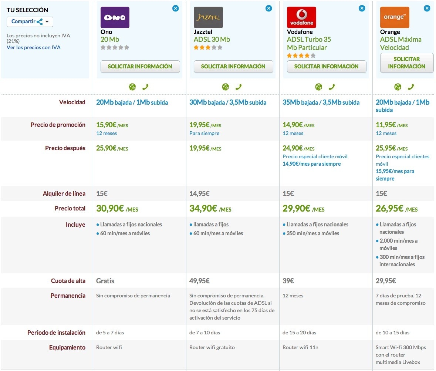Click the 'Gratis' signup fee for Ono

click(x=105, y=281)
